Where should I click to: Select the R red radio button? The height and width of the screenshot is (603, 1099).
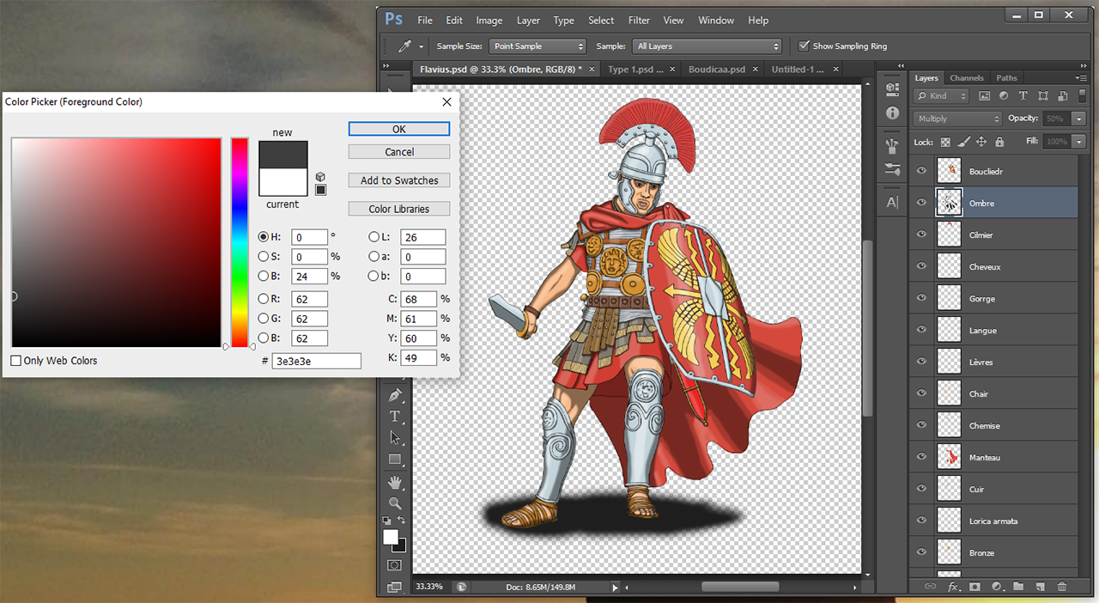(263, 299)
